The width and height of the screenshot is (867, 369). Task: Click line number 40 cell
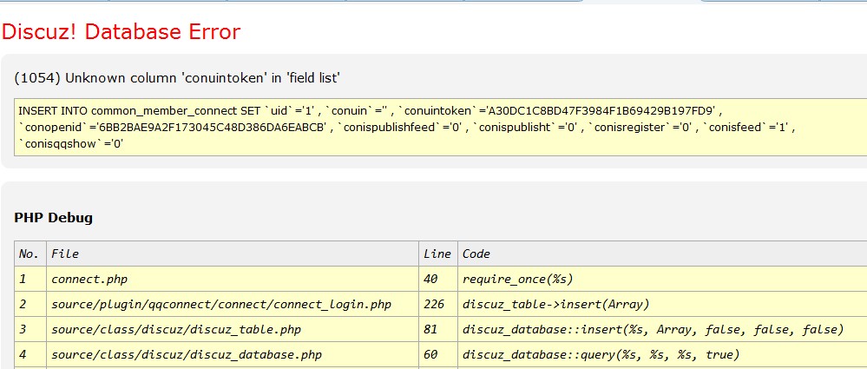(x=430, y=279)
